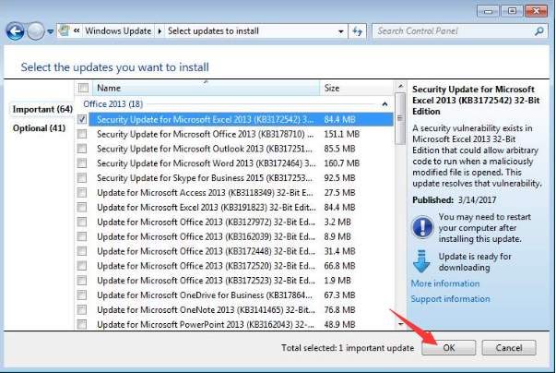Click the restart warning exclamation icon
This screenshot has width=556, height=373.
coord(422,227)
